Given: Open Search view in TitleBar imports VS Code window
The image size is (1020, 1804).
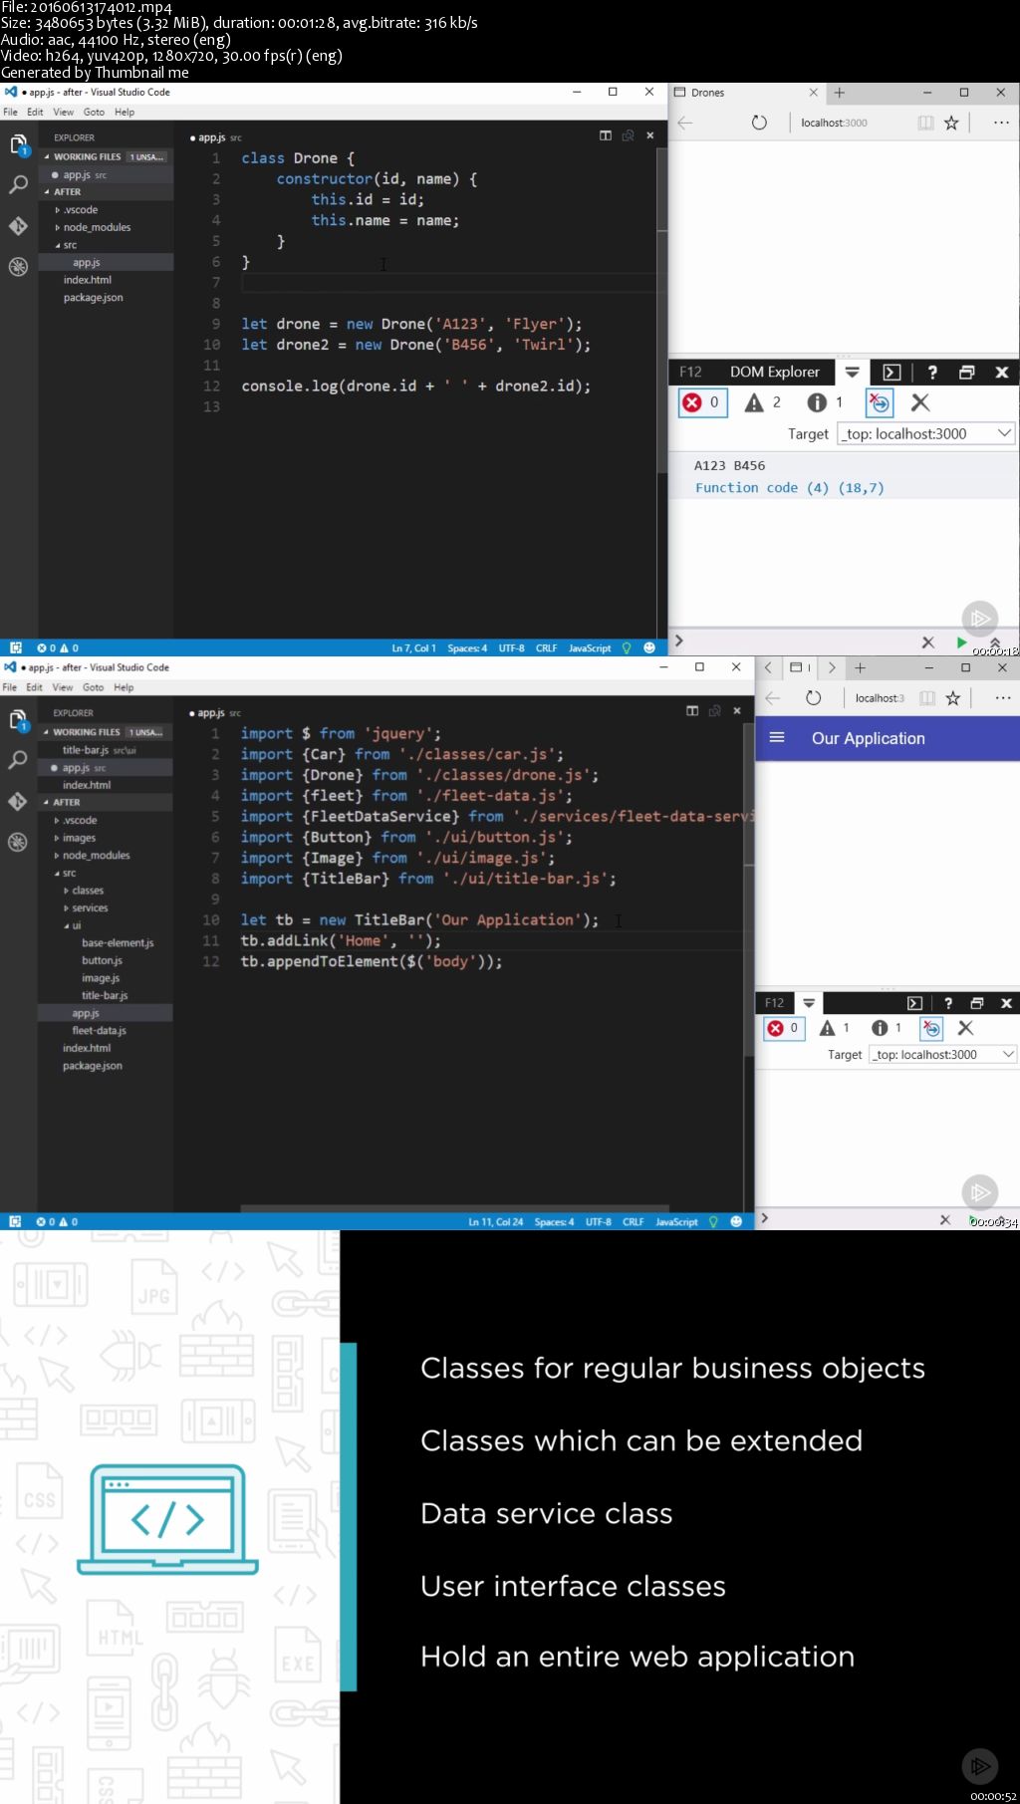Looking at the screenshot, I should click(18, 760).
